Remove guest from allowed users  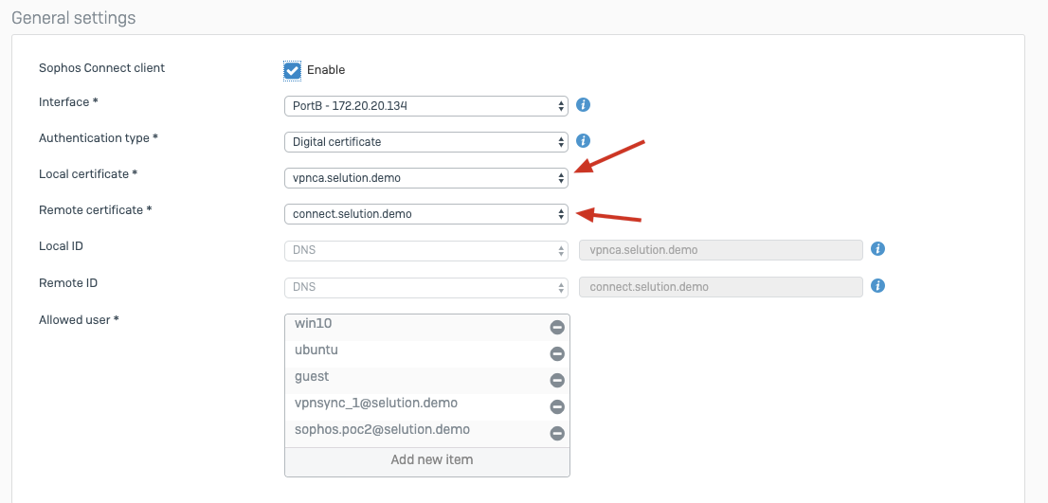[x=557, y=380]
